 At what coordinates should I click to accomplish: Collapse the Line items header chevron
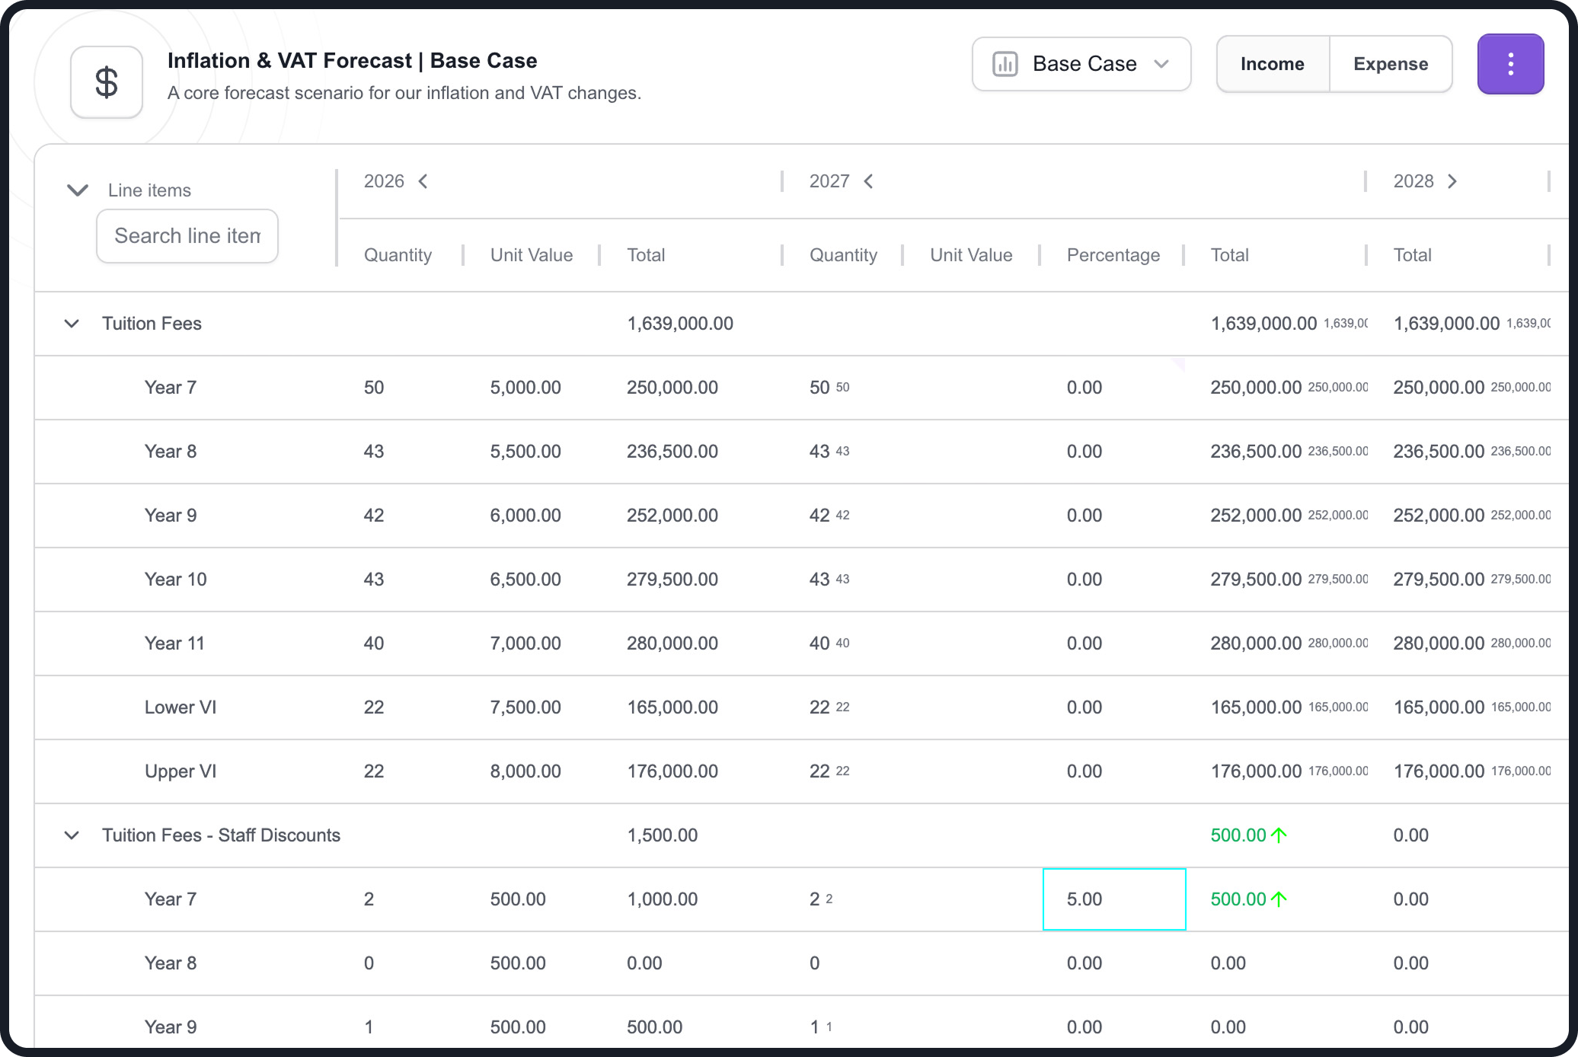point(78,190)
